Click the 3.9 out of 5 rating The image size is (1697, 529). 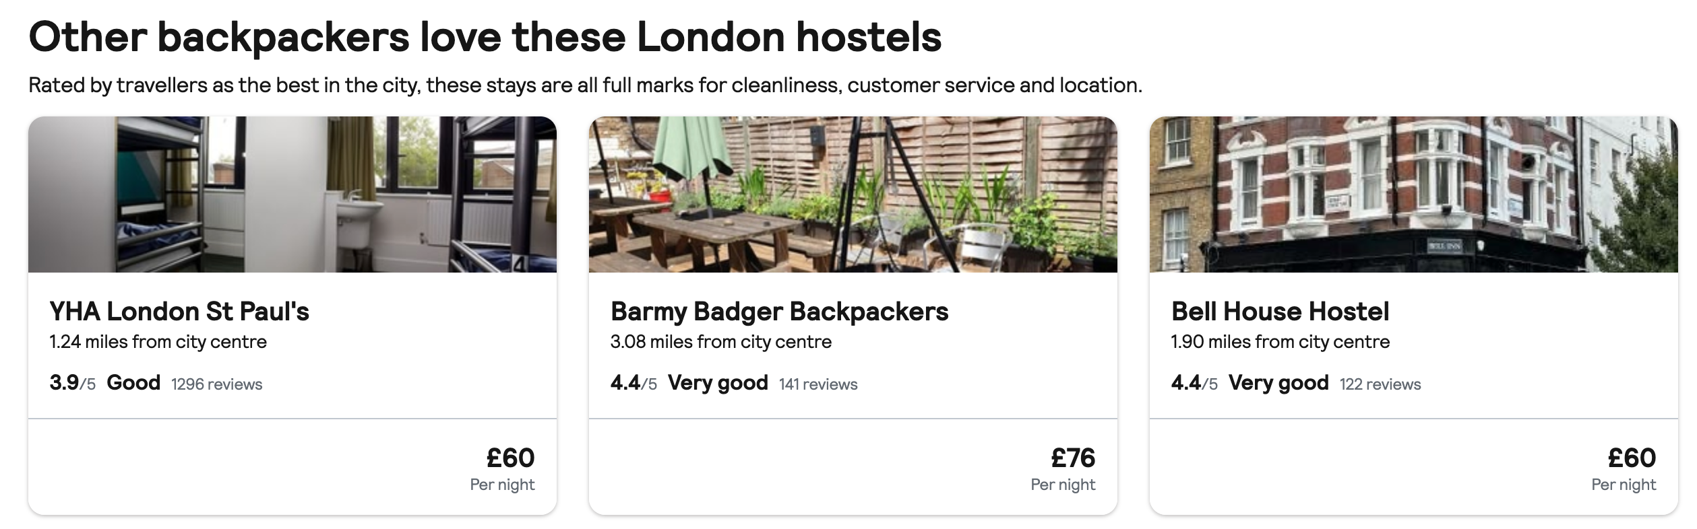coord(70,383)
